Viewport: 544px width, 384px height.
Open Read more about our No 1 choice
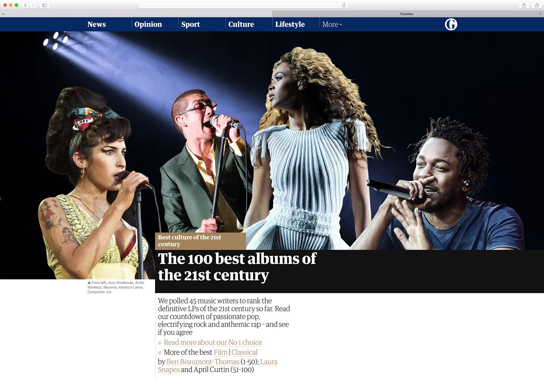tap(213, 343)
